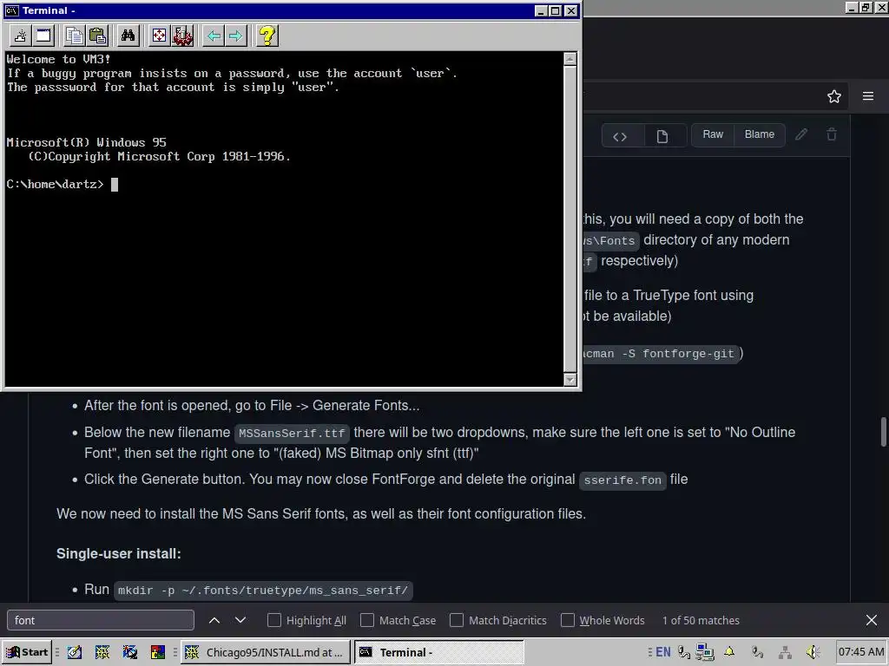The width and height of the screenshot is (889, 666).
Task: Click browser page vertical scrollbar thumb
Action: tap(883, 432)
